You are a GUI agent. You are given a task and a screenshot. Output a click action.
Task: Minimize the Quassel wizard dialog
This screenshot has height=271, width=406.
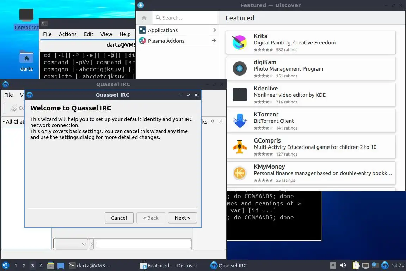pos(181,95)
